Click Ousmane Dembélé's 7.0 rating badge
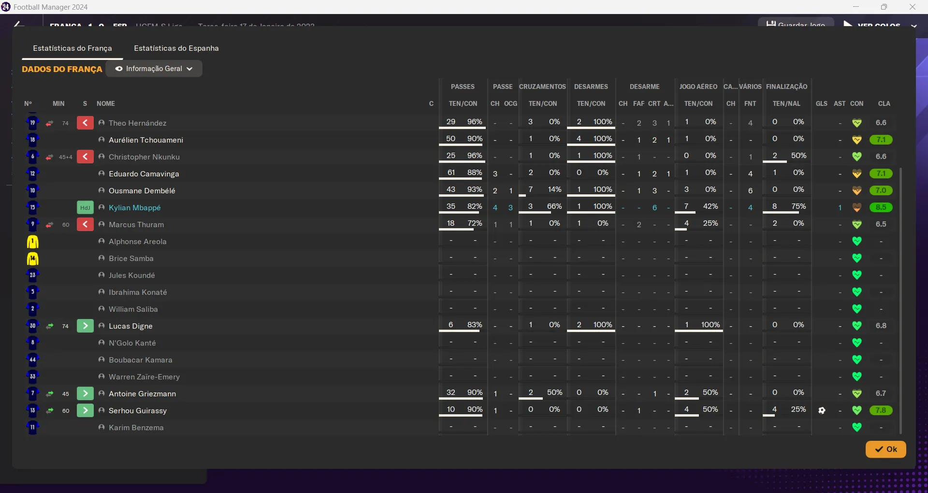The width and height of the screenshot is (928, 493). (x=881, y=190)
